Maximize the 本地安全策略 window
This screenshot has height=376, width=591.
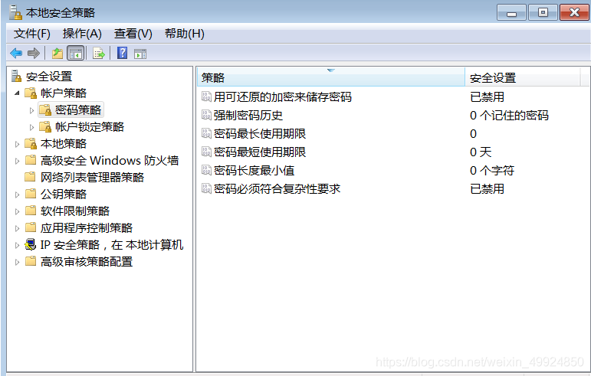click(x=543, y=13)
